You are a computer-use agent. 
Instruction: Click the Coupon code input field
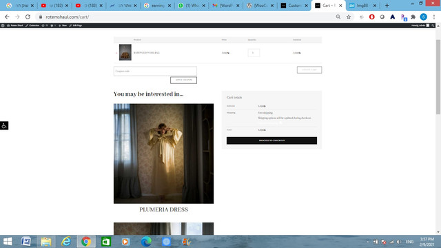(155, 71)
